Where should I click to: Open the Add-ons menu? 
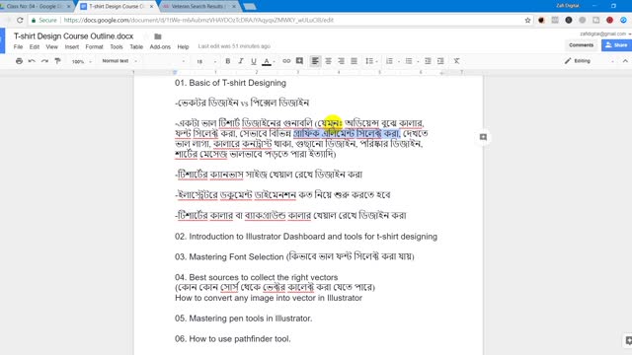160,47
